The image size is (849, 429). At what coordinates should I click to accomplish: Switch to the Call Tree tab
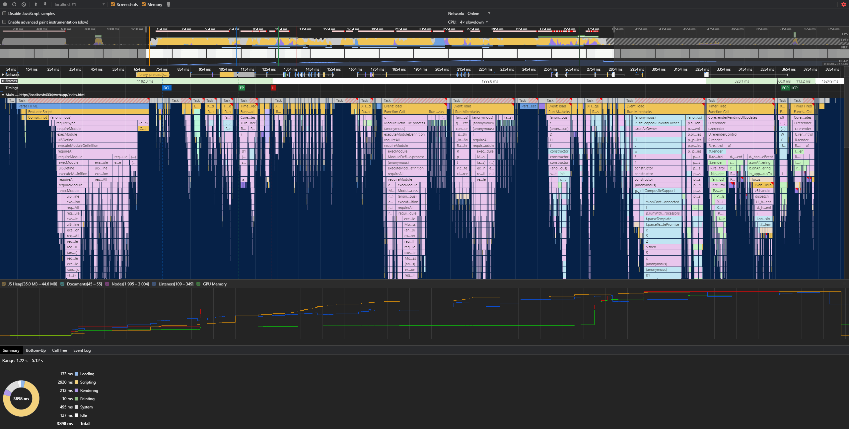(x=59, y=350)
